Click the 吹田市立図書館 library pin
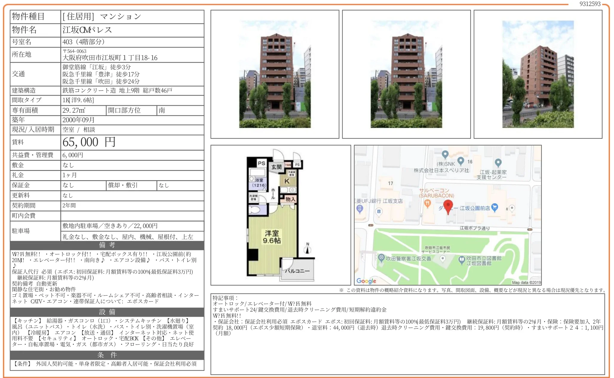This screenshot has width=614, height=378. (462, 260)
